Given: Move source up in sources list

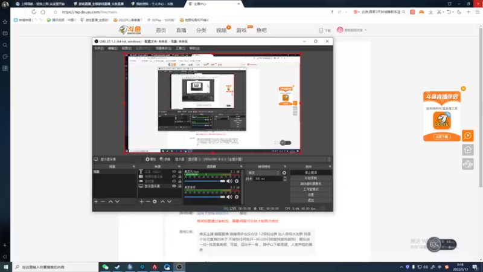Looking at the screenshot, I should coord(162,201).
